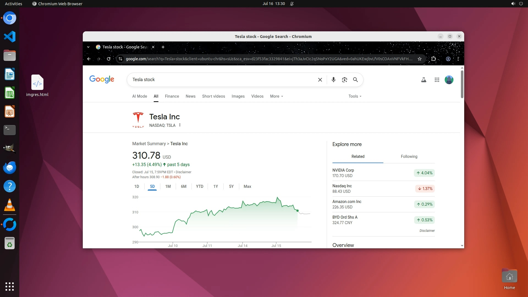Select the Max chart range
The height and width of the screenshot is (297, 528).
[x=247, y=186]
